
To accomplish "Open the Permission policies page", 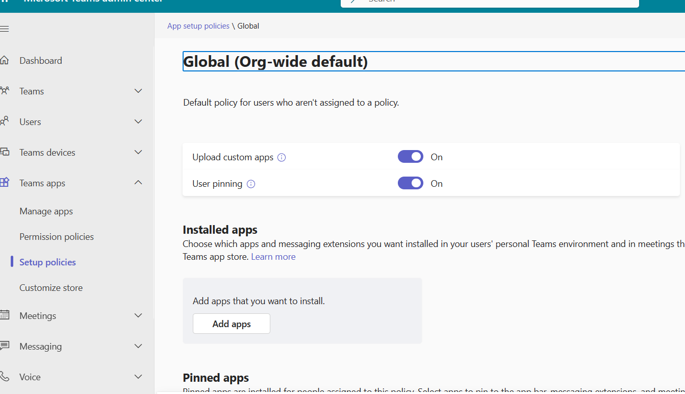I will (x=56, y=236).
